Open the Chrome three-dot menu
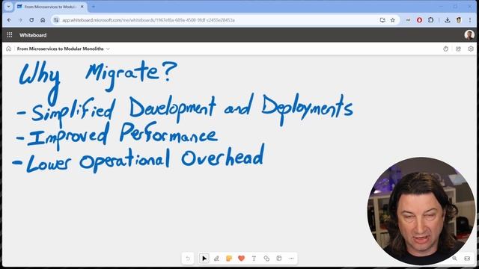This screenshot has height=269, width=479. click(470, 20)
